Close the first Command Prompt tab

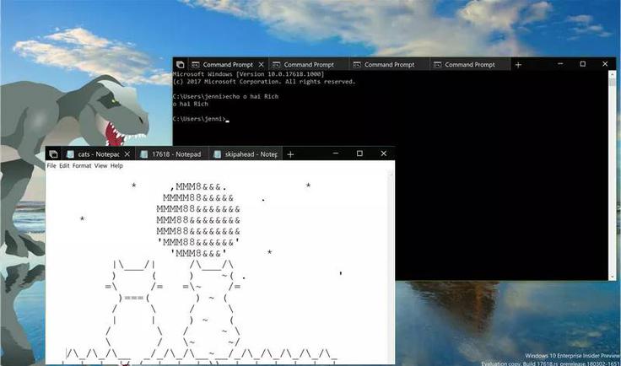pyautogui.click(x=261, y=64)
